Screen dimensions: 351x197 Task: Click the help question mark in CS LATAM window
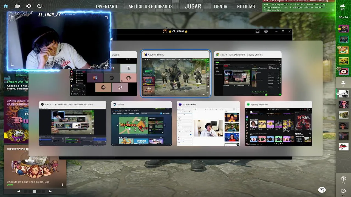click(x=266, y=31)
